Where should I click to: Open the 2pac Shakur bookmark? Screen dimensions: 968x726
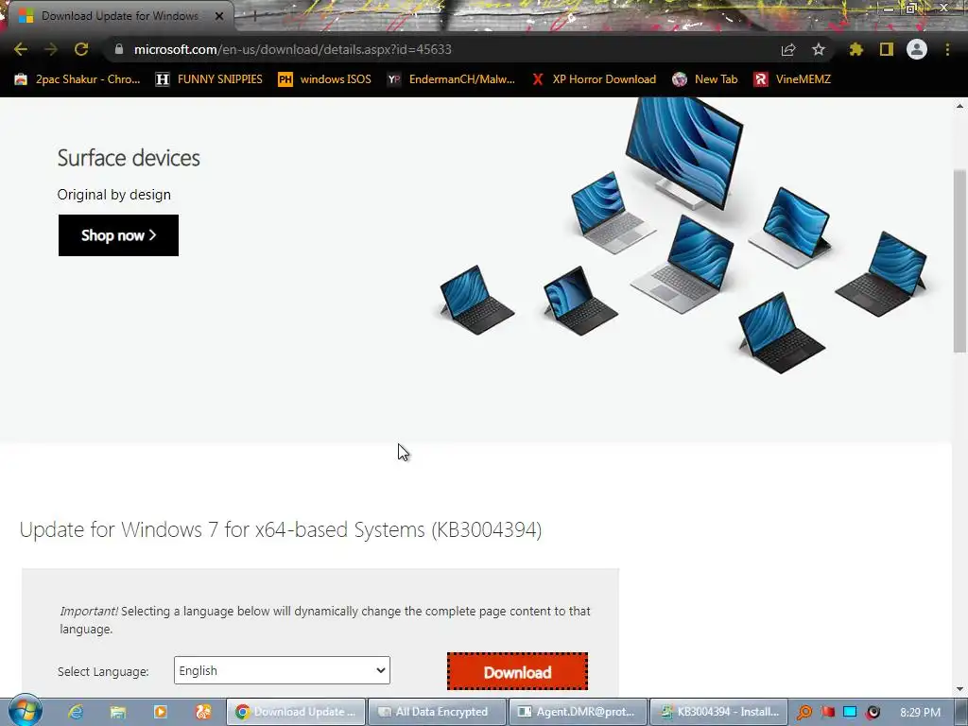click(78, 79)
